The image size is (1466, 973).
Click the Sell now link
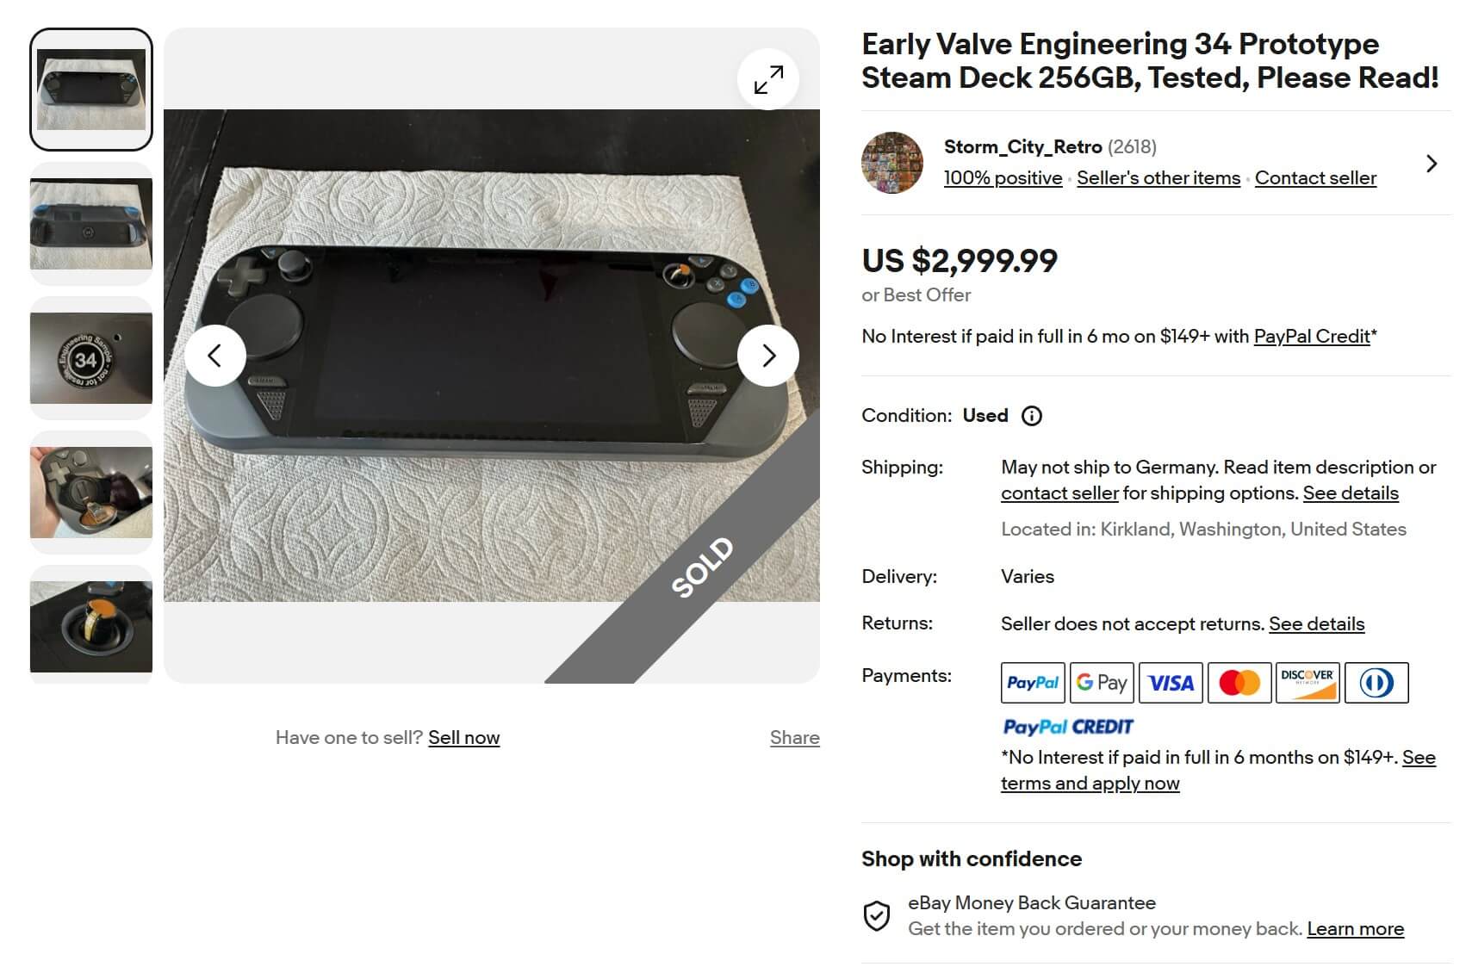(x=463, y=738)
